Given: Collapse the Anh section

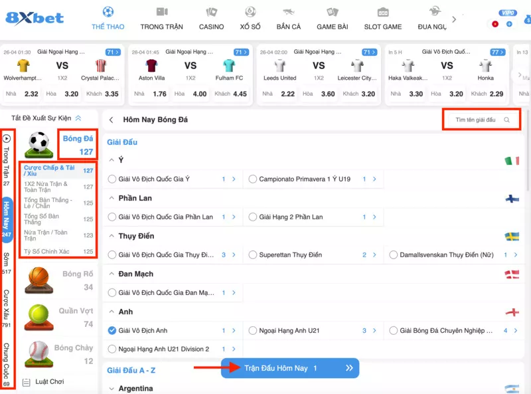Looking at the screenshot, I should coord(112,312).
